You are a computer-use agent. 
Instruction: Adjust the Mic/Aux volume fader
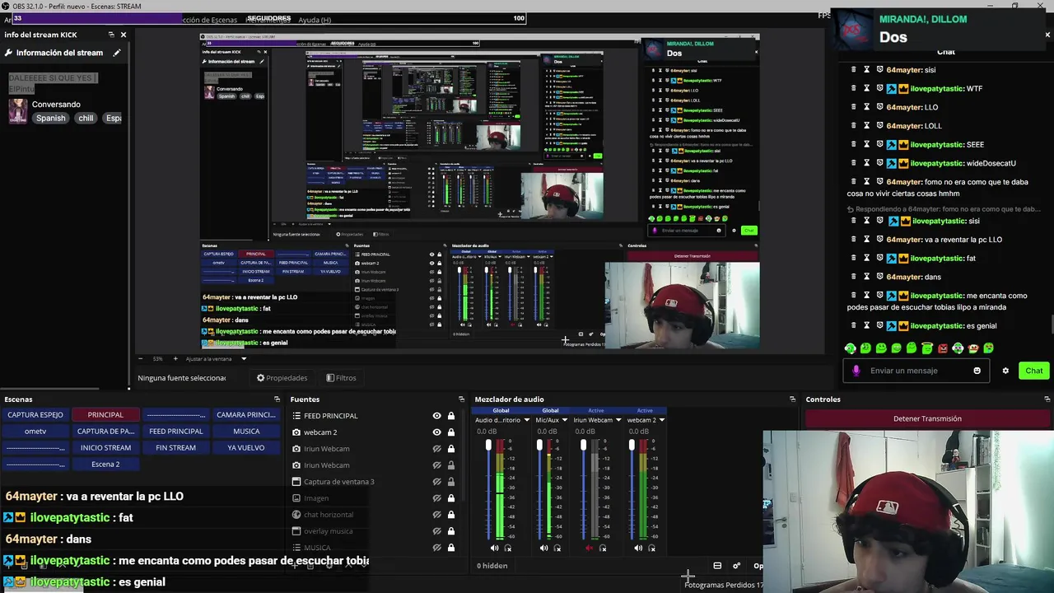point(539,446)
